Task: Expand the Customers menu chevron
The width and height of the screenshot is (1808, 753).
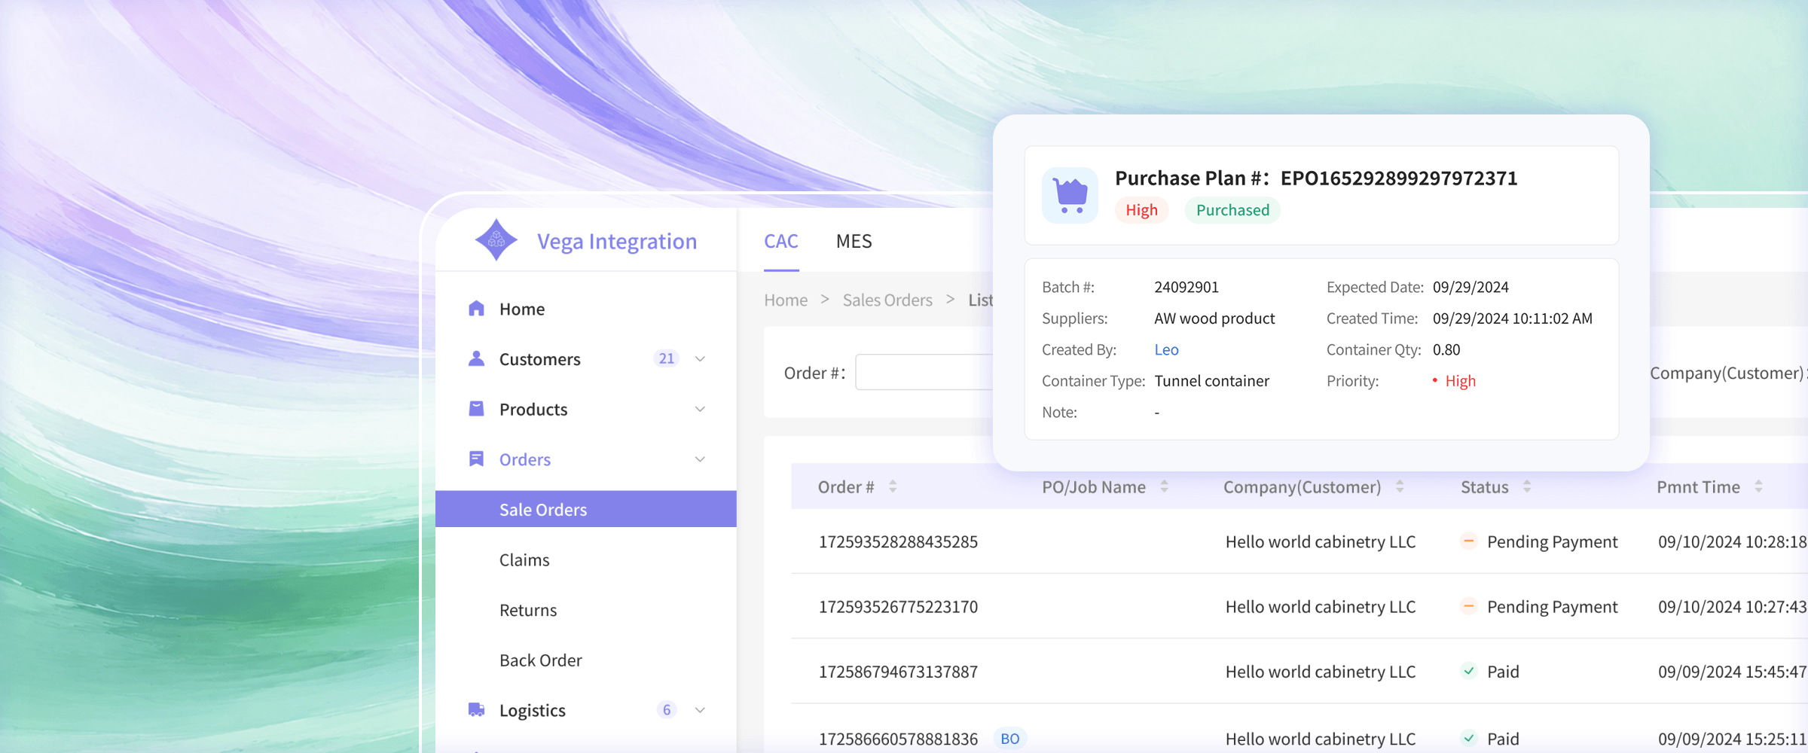Action: [700, 358]
